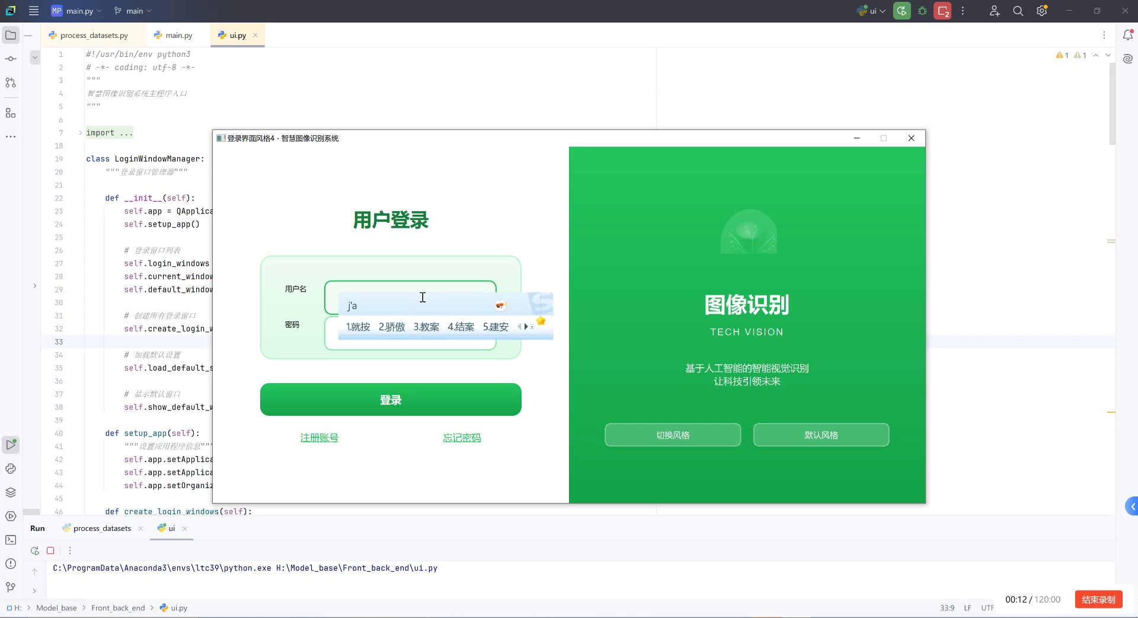Open the Terminal tool window icon
This screenshot has width=1138, height=618.
pyautogui.click(x=11, y=540)
